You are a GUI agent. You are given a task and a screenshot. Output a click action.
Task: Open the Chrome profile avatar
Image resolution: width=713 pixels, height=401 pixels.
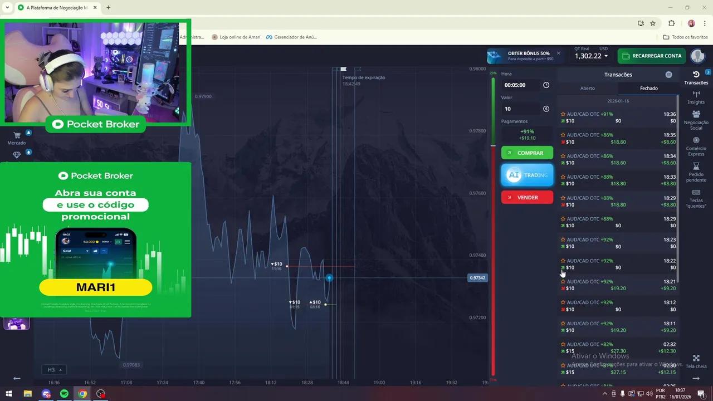(691, 23)
